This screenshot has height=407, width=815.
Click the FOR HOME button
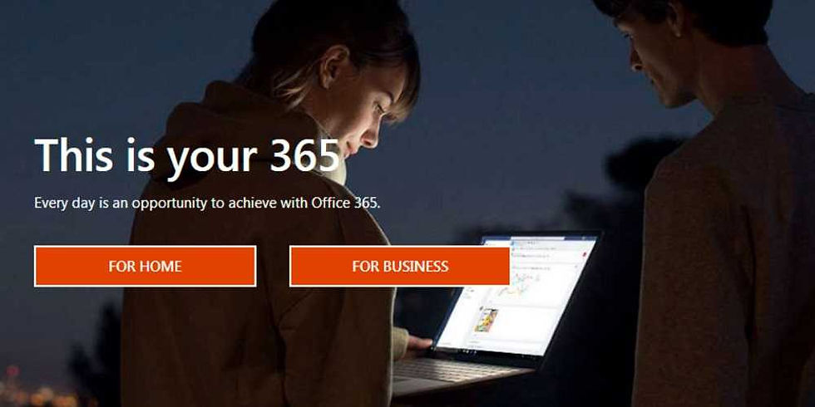pos(145,267)
